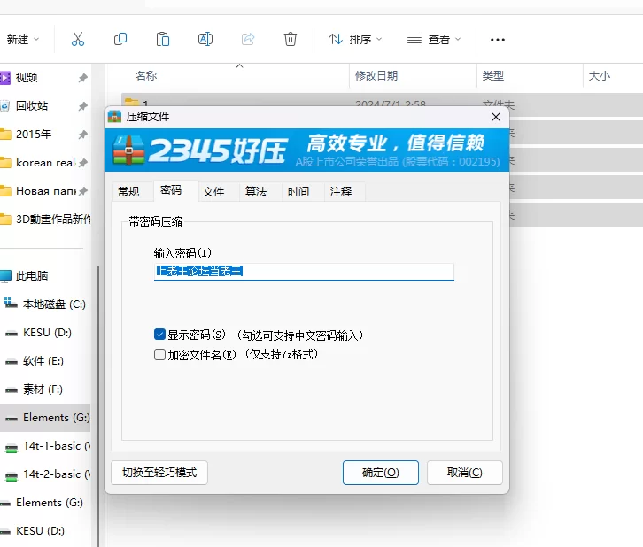This screenshot has height=547, width=643.
Task: Open 本地磁盘 (C:) drive
Action: [54, 304]
